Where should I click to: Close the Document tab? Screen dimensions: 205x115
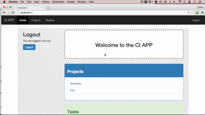tap(43, 8)
